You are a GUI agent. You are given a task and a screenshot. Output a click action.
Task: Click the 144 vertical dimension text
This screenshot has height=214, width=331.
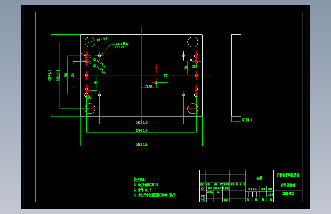[x=72, y=75]
